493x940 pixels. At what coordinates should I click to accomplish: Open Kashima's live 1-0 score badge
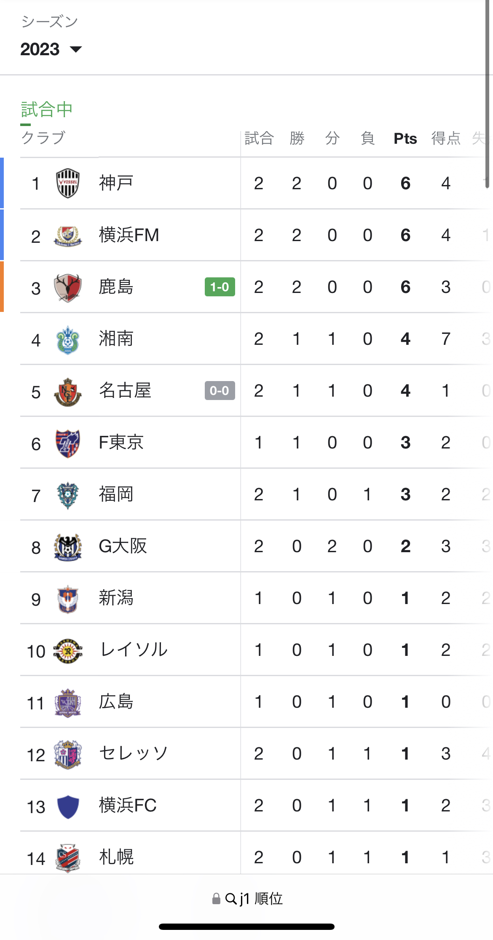(x=220, y=287)
